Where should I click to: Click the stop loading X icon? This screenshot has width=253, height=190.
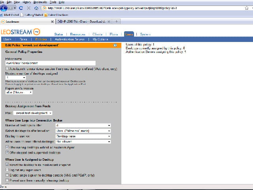(x=28, y=8)
